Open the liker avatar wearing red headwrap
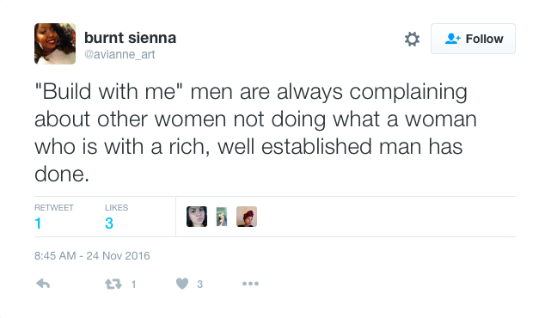545x318 pixels. pyautogui.click(x=247, y=217)
